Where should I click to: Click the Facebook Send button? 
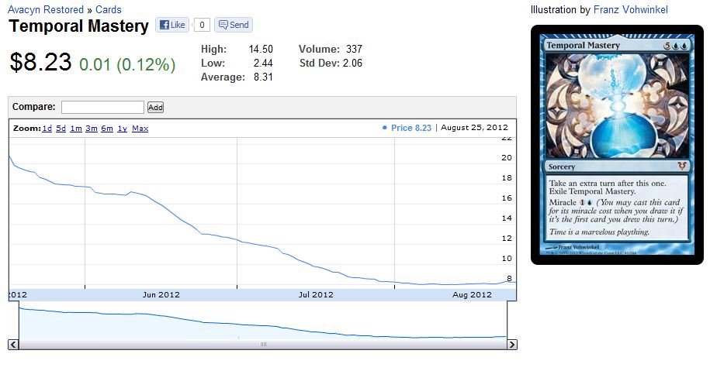click(233, 25)
